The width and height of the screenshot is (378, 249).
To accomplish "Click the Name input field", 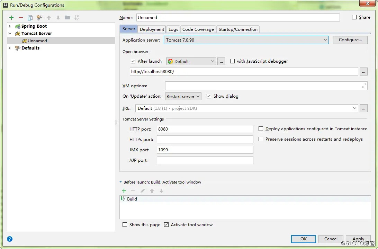I will pyautogui.click(x=238, y=17).
